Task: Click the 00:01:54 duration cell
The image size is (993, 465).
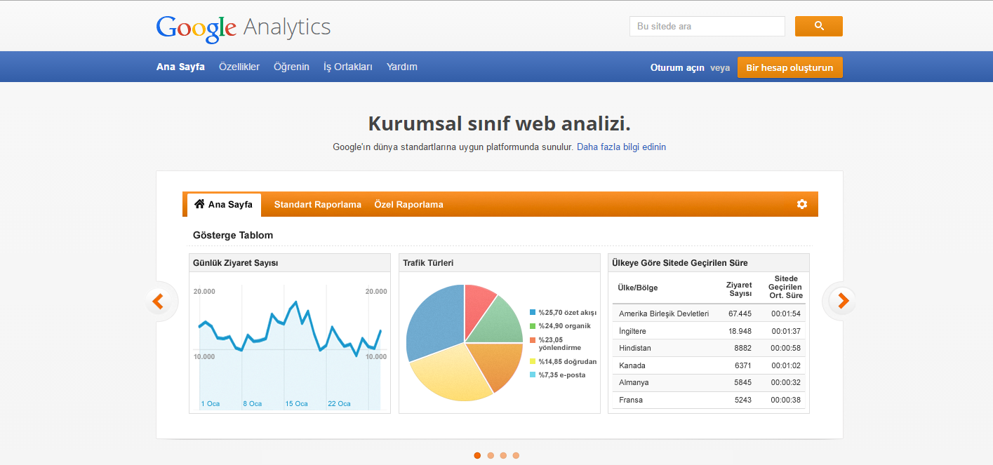Action: pyautogui.click(x=786, y=314)
